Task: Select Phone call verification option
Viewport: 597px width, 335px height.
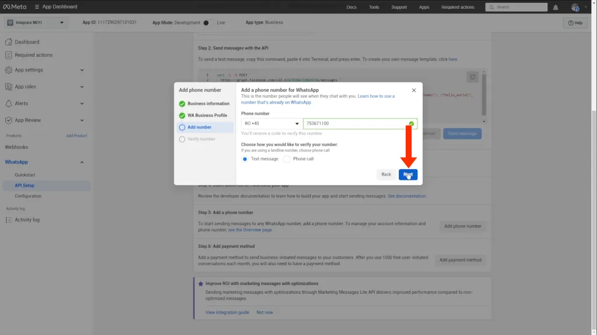Action: (287, 159)
